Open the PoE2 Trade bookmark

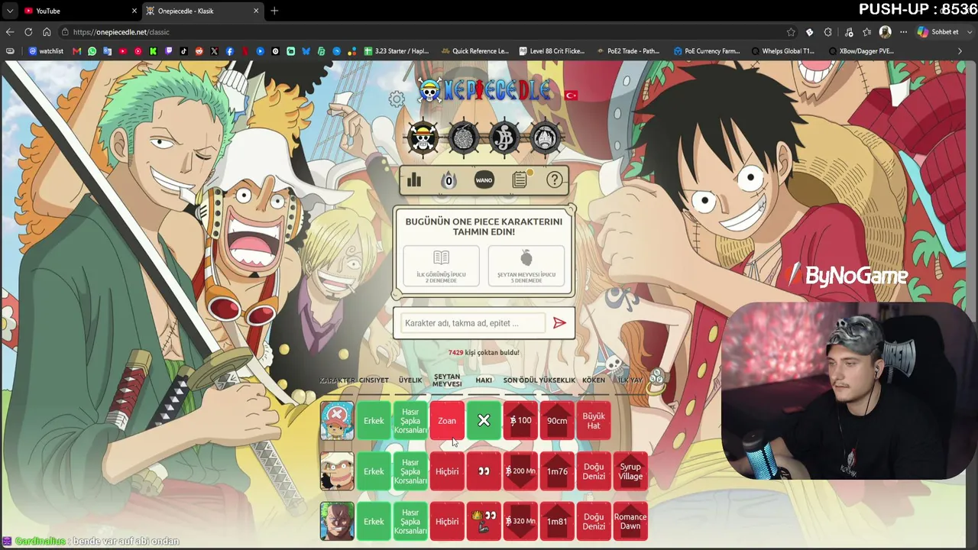(x=627, y=51)
